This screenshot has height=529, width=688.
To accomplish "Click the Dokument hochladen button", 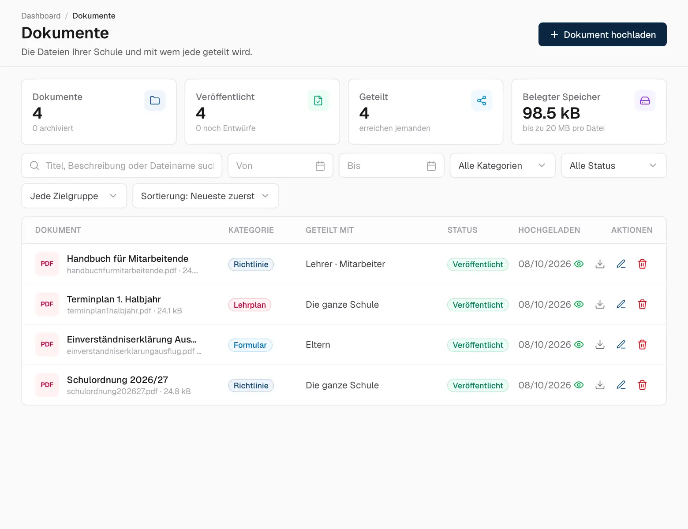I will point(602,34).
